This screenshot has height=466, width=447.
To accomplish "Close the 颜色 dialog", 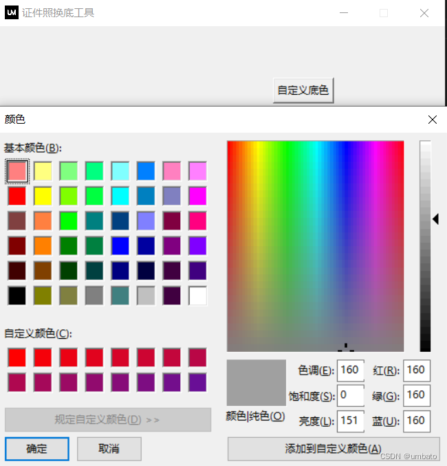I will coord(433,120).
